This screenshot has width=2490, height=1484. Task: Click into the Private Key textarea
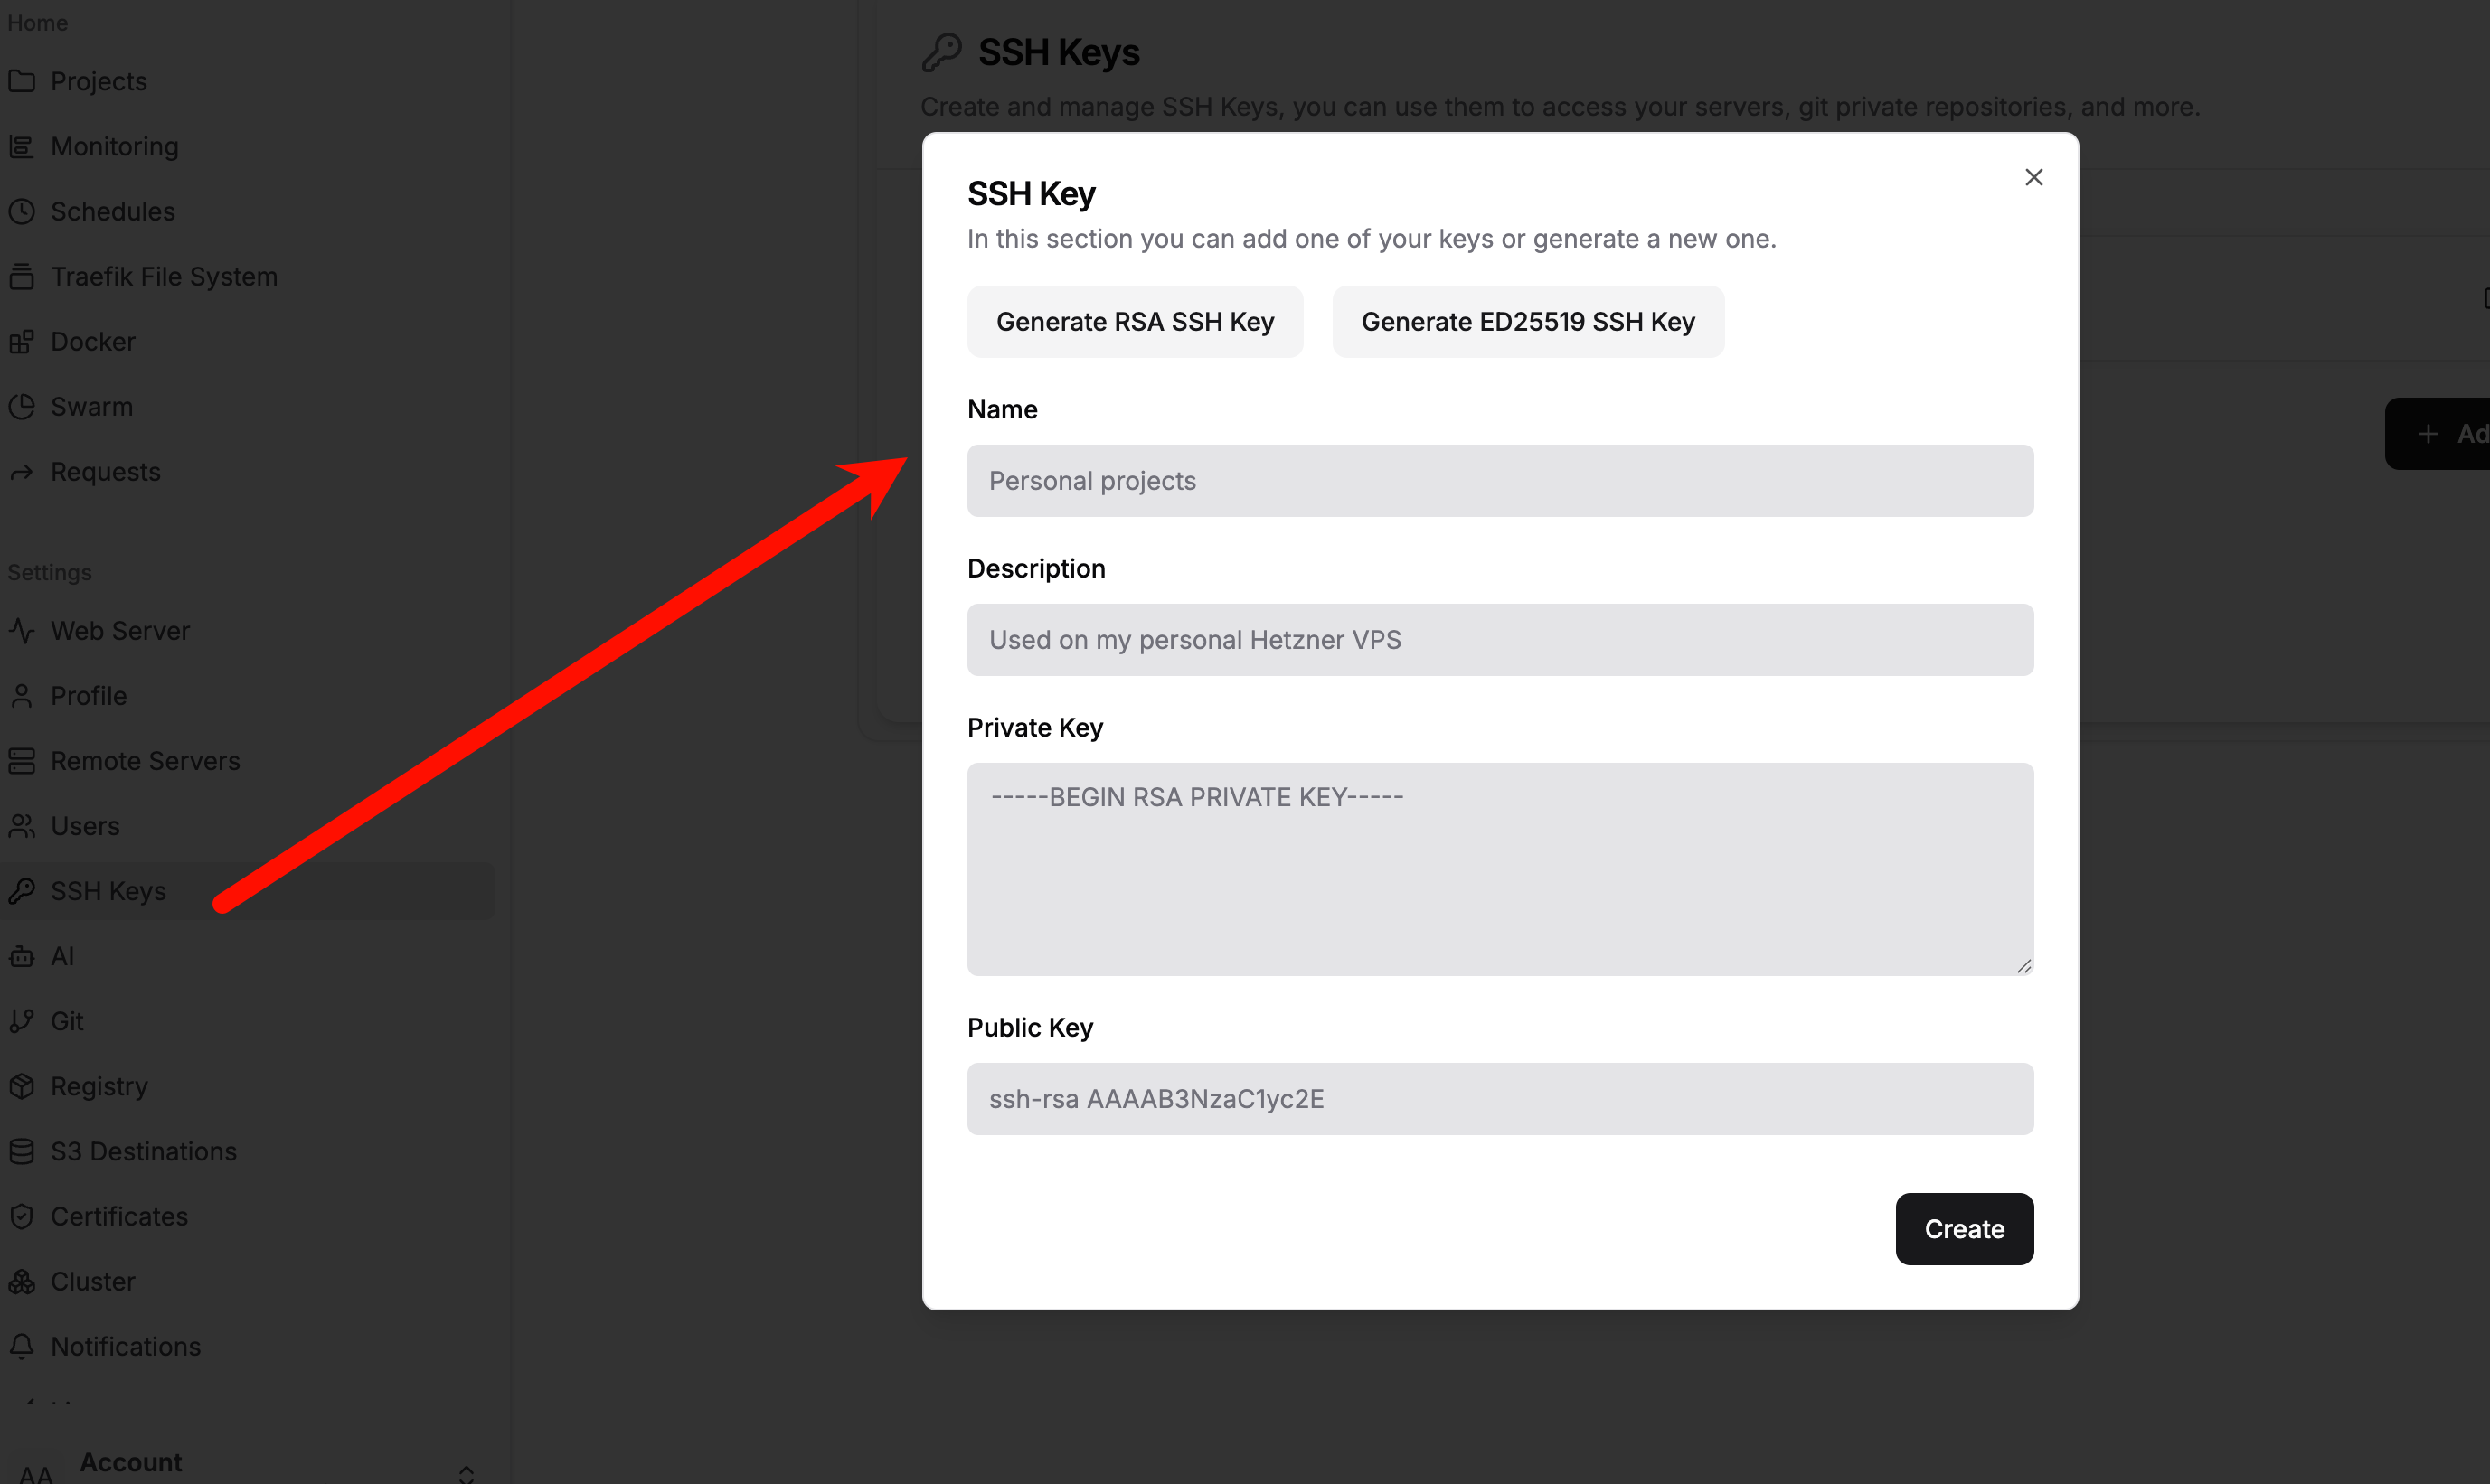(1498, 868)
